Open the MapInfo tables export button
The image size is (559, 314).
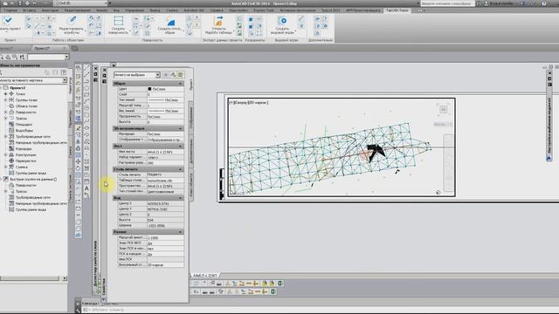[218, 25]
